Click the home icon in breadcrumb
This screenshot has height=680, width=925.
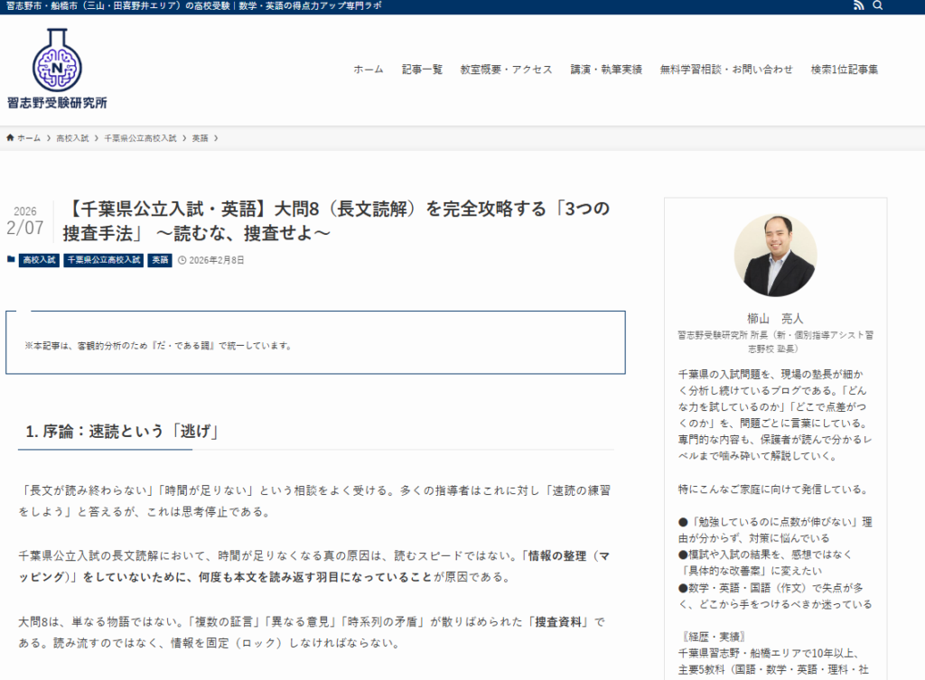pos(11,138)
